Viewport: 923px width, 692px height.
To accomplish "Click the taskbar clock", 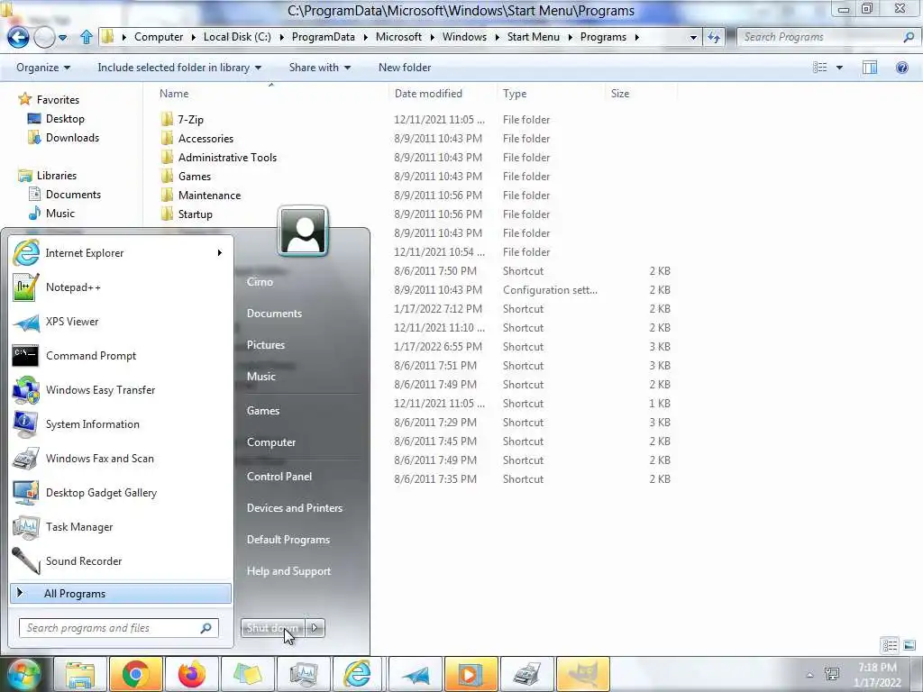I will pos(878,675).
